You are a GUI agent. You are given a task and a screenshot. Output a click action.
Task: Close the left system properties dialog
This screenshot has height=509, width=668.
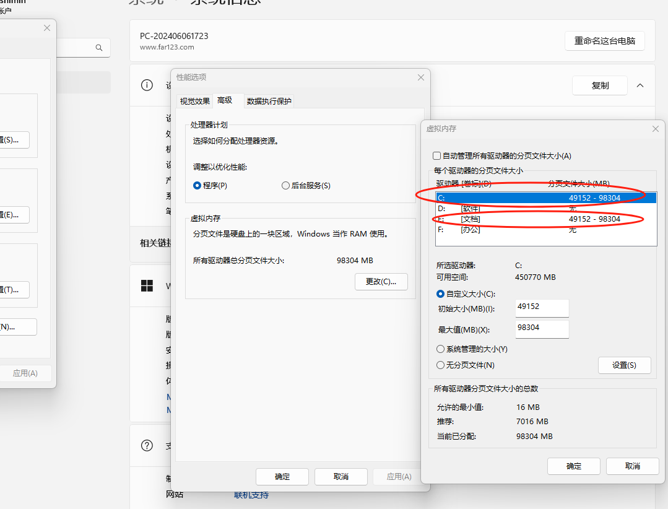47,28
